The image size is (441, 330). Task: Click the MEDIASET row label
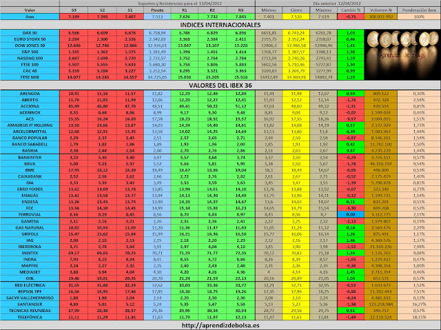click(30, 272)
